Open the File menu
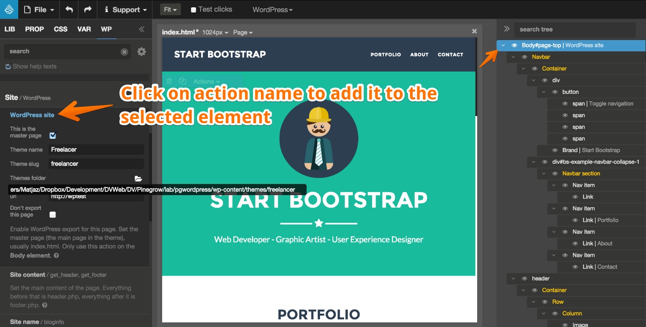This screenshot has width=646, height=327. point(39,9)
